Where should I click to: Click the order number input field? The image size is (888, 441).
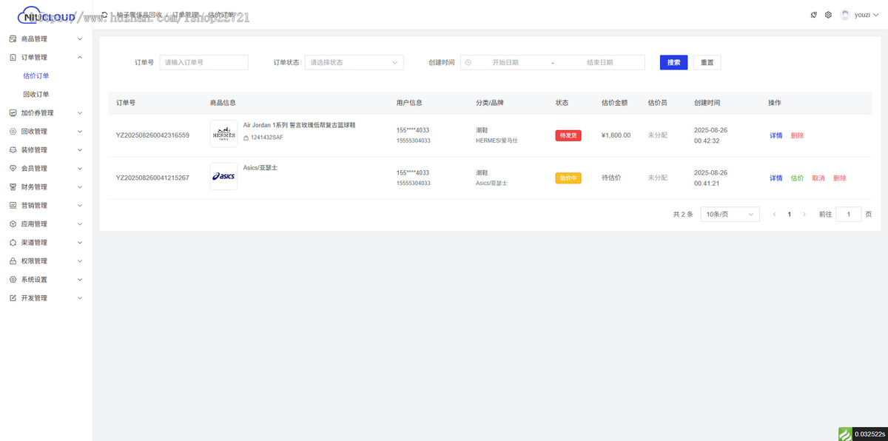pyautogui.click(x=203, y=62)
